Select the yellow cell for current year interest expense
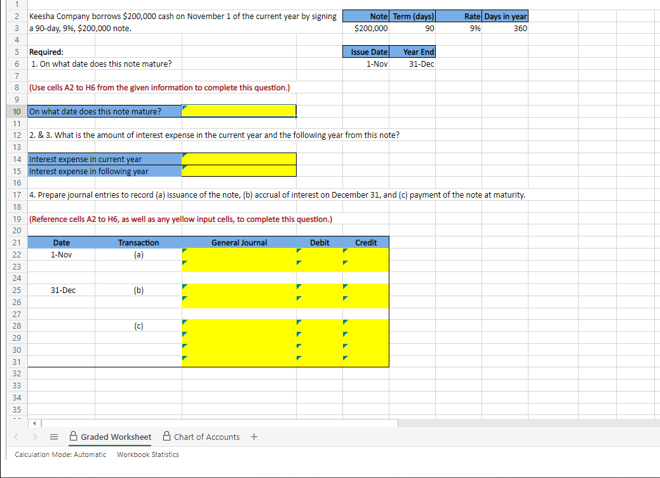660x478 pixels. (x=238, y=159)
